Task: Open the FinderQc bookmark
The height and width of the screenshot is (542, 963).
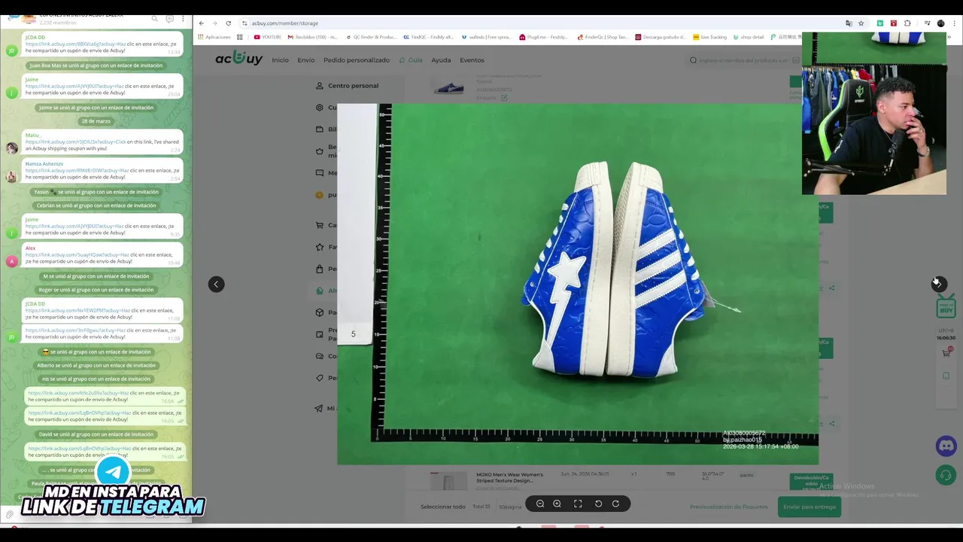Action: point(603,37)
